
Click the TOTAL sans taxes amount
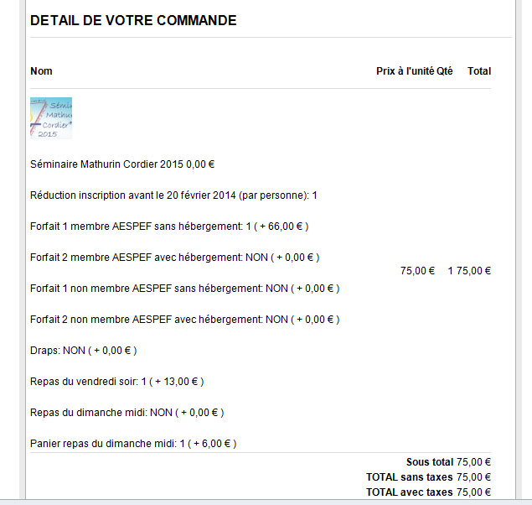473,477
